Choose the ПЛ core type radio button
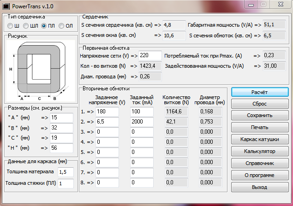The image size is (293, 206). [x=43, y=26]
